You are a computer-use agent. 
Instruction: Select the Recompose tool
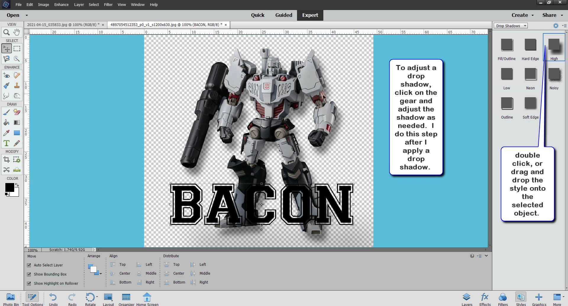coord(17,160)
